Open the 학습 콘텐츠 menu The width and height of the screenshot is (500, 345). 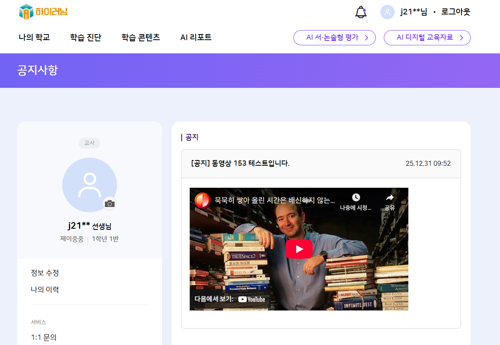[x=141, y=37]
